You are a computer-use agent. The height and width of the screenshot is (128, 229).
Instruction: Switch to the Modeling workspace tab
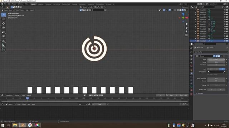tap(40, 4)
